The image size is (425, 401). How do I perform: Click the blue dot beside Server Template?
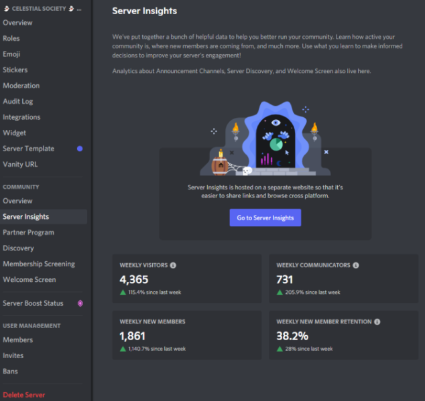click(80, 149)
